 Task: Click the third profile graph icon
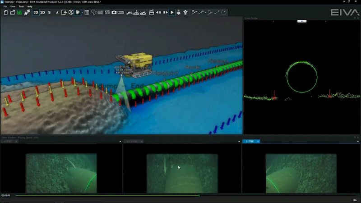[143, 13]
